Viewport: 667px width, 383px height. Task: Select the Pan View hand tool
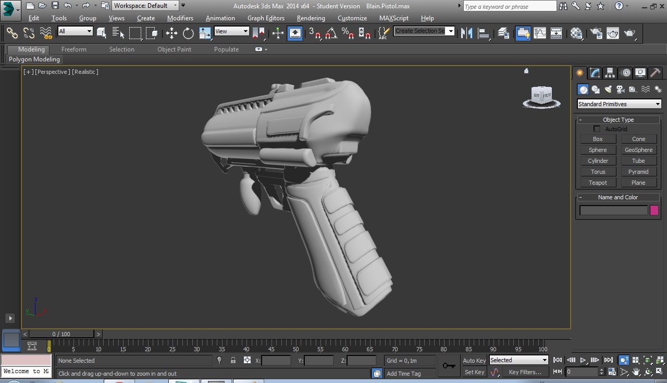(636, 371)
